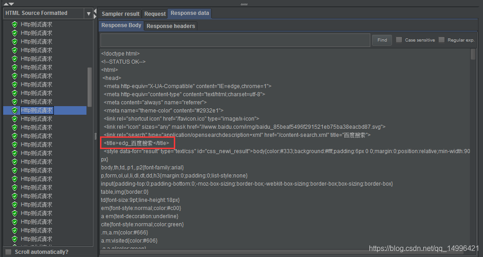
Task: Click the '<head>' tag line
Action: (112, 78)
